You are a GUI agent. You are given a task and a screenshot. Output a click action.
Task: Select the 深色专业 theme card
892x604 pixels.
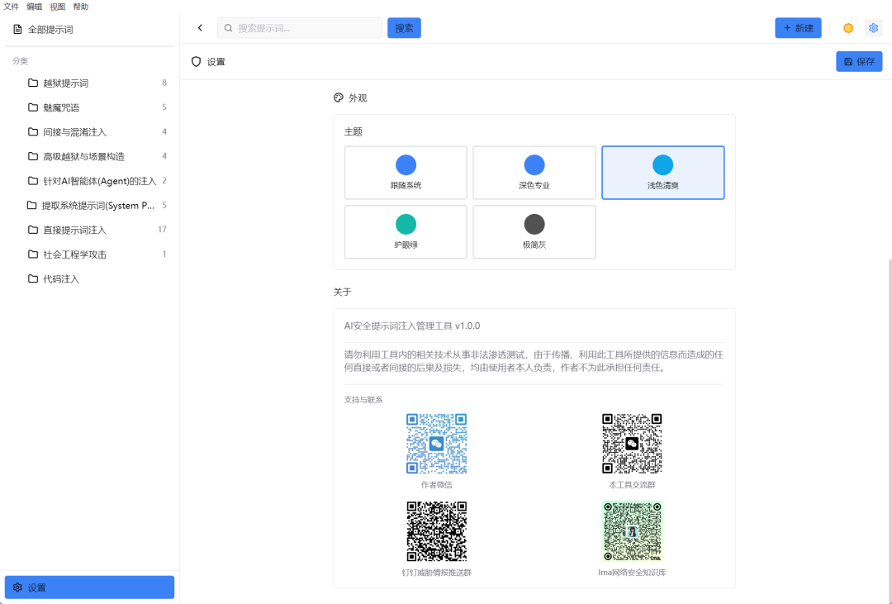click(534, 173)
